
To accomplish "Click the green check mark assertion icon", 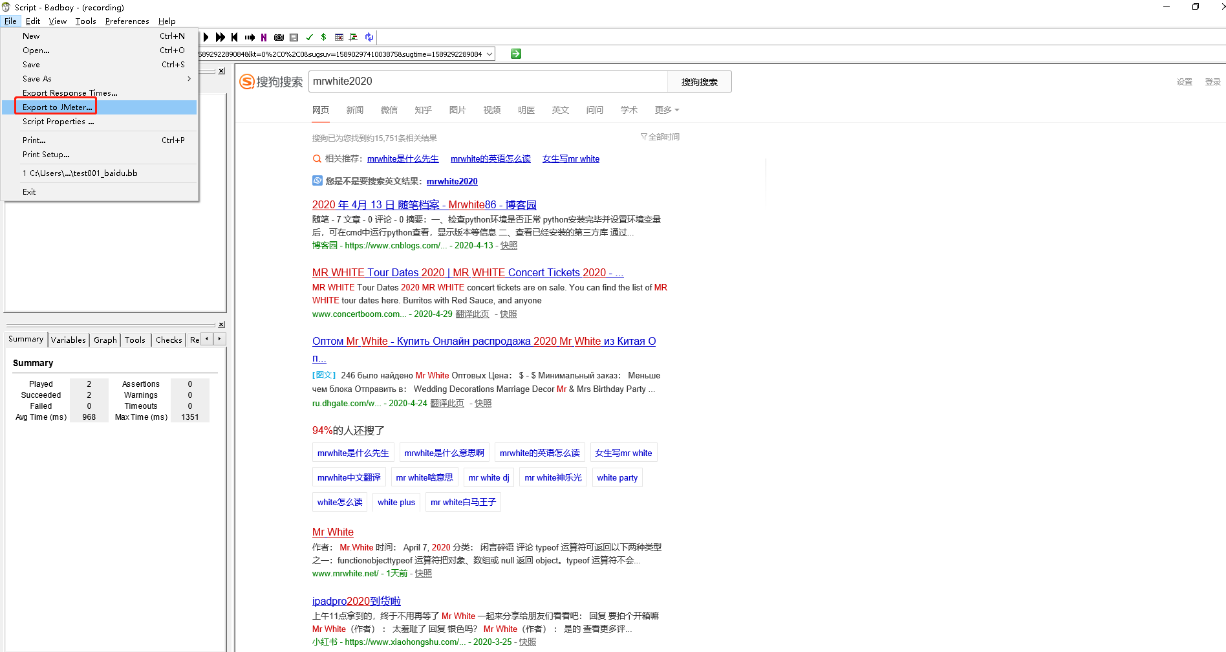I will tap(309, 38).
